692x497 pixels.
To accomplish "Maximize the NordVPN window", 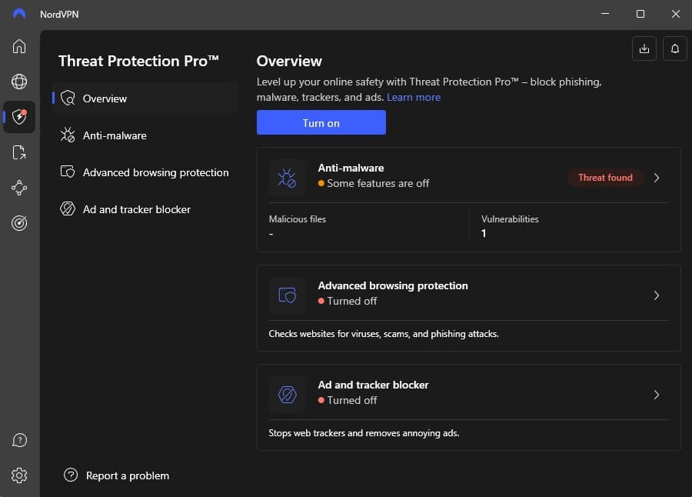I will click(640, 14).
